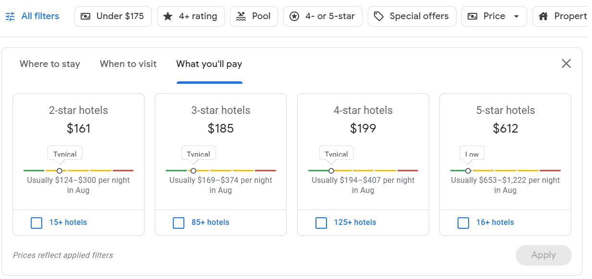This screenshot has width=592, height=279.
Task: Open the When to visit tab
Action: (x=128, y=64)
